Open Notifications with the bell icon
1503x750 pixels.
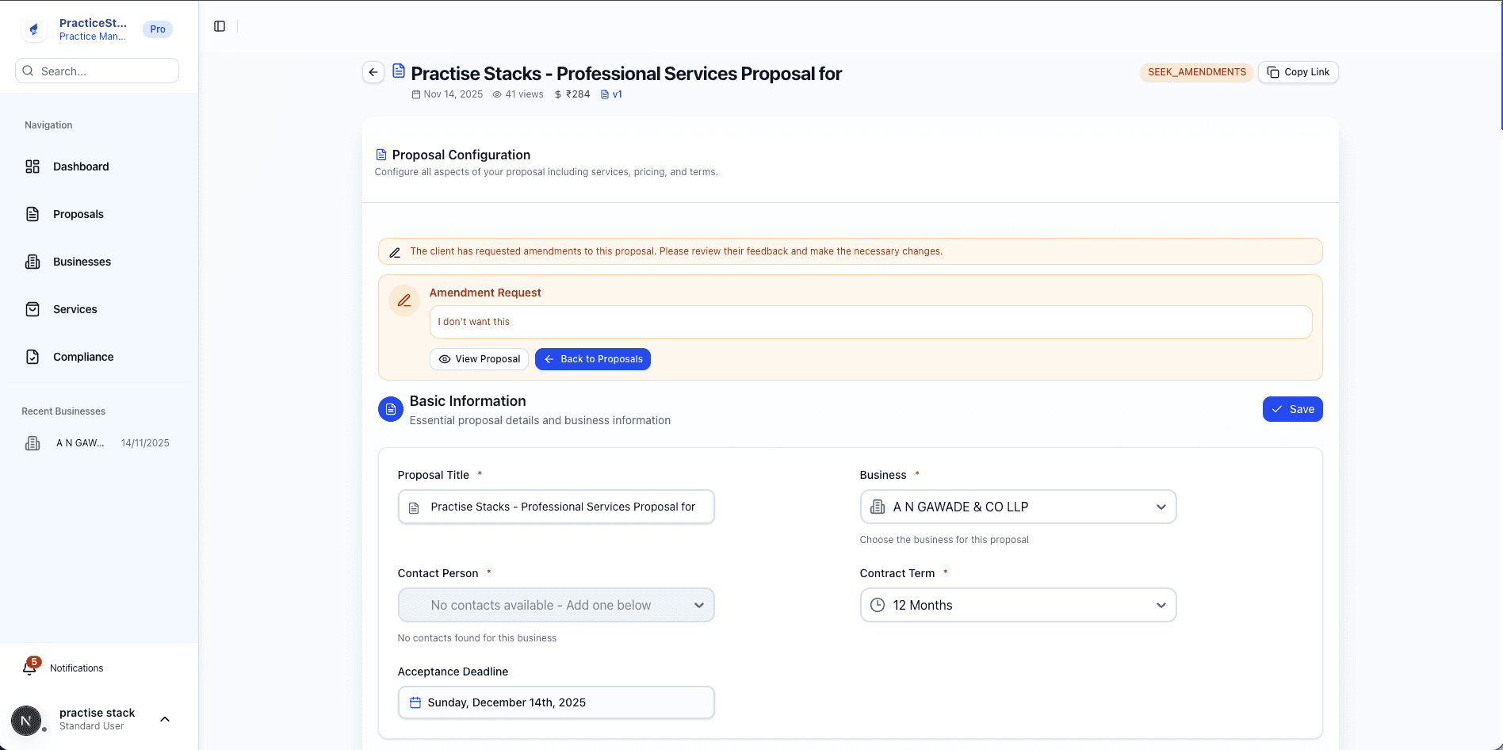point(29,667)
